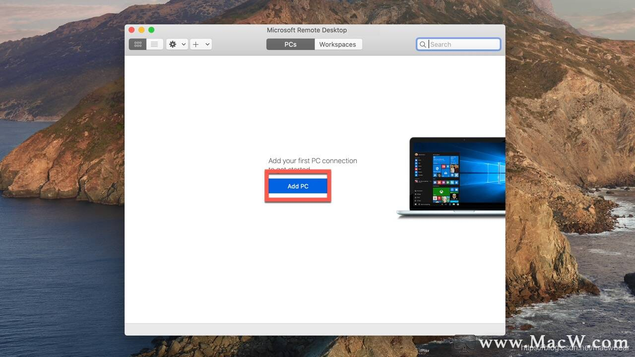Click the search magnifier icon
635x357 pixels.
(x=423, y=44)
